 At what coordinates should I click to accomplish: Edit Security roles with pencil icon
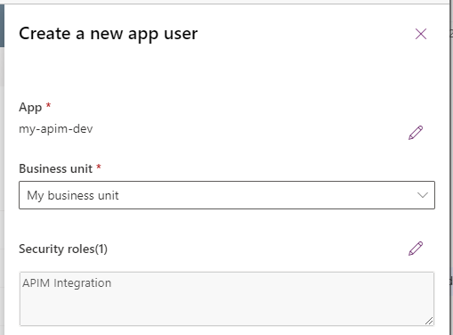pos(416,249)
